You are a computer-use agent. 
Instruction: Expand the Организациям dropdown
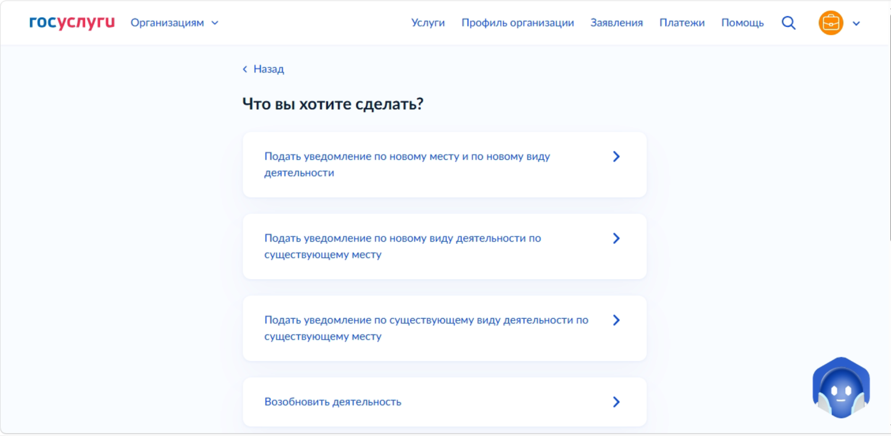click(x=175, y=23)
